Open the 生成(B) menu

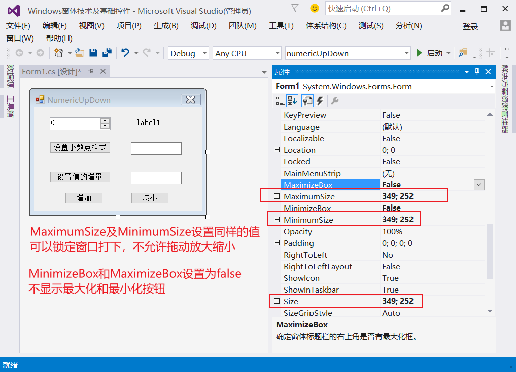coord(166,26)
